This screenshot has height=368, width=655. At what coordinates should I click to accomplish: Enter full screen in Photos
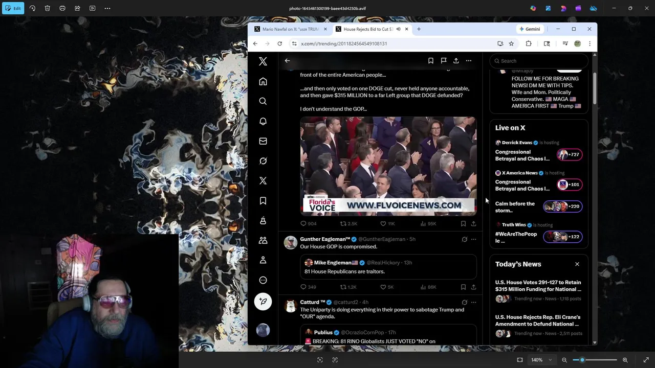click(x=646, y=360)
